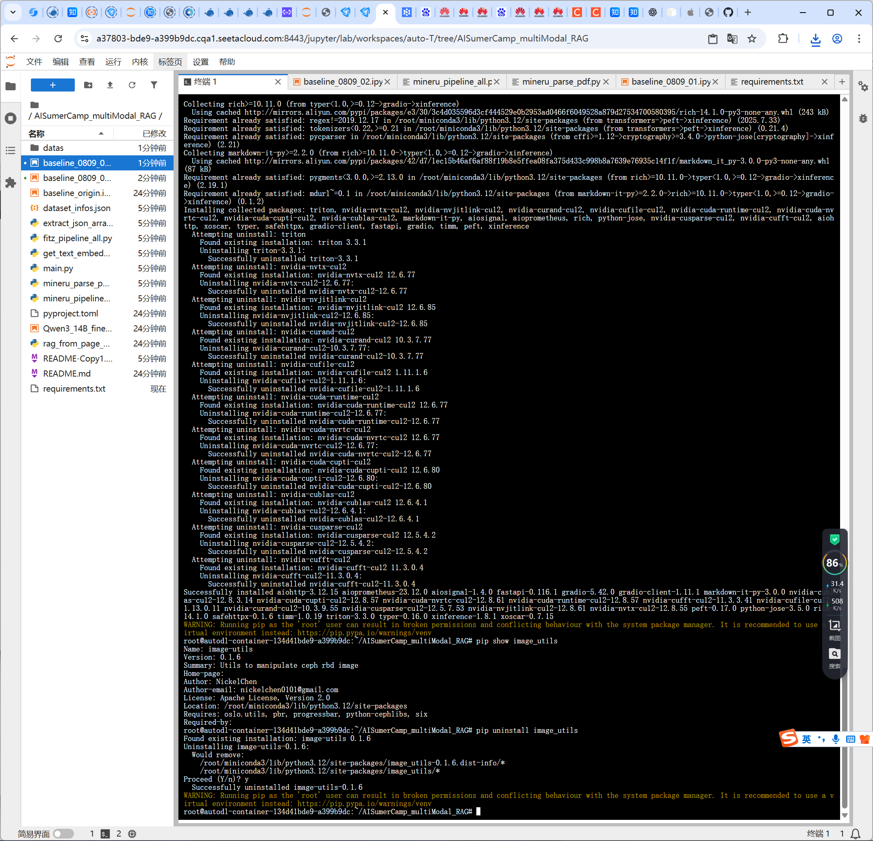
Task: Open the 编辑 menu
Action: coord(61,61)
